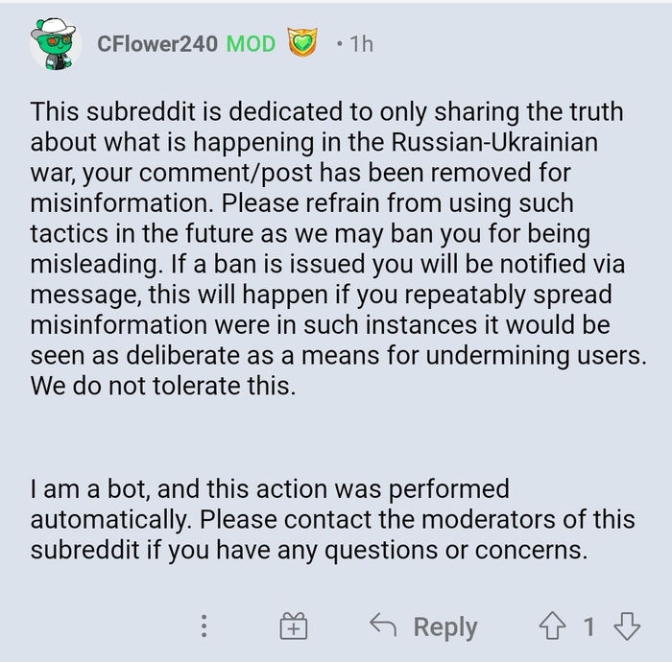Open the CFlower240 user profile name

click(x=157, y=44)
